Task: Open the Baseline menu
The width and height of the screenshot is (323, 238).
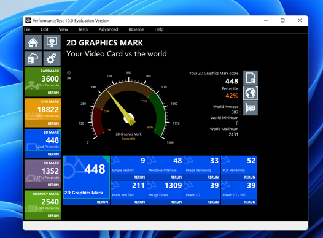Action: [136, 29]
